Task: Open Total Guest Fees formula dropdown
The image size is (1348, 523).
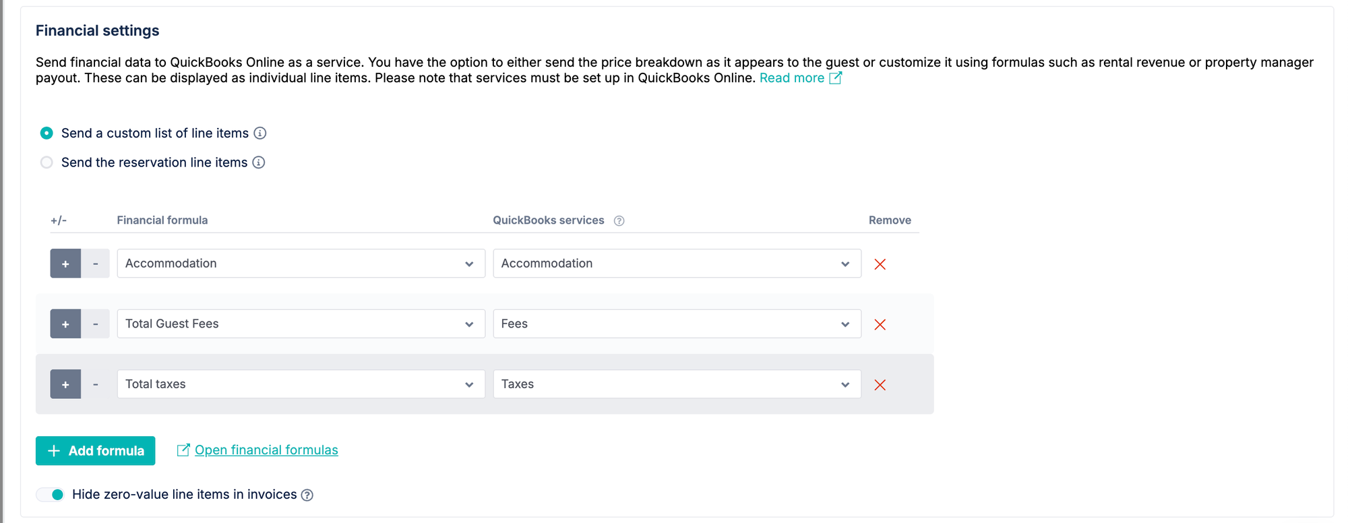Action: pos(301,324)
